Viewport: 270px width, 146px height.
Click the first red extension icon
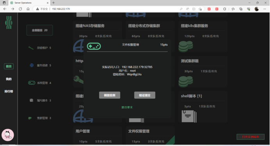pos(209,9)
